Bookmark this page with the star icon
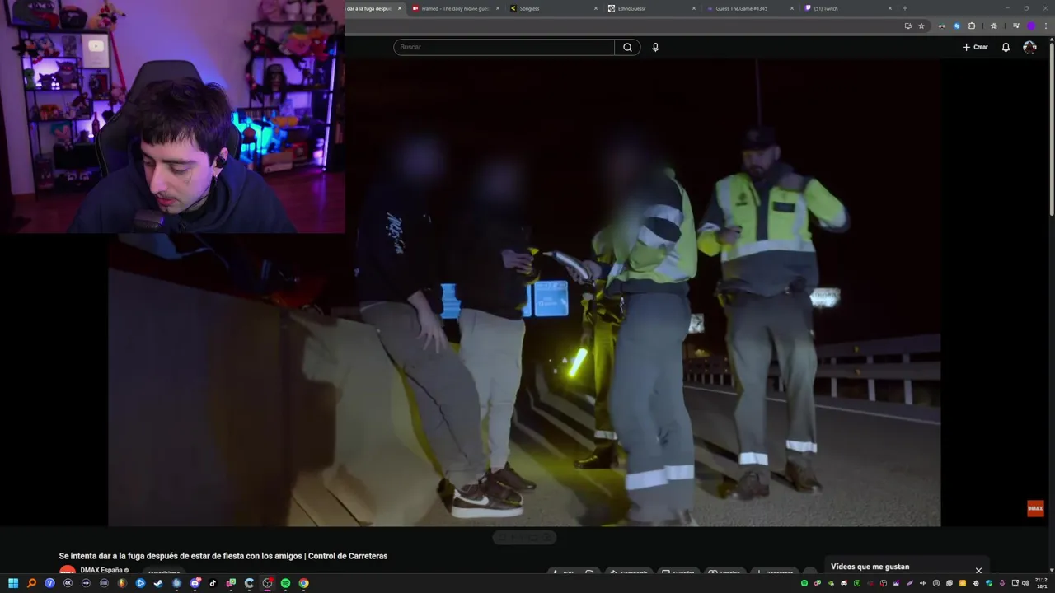Viewport: 1055px width, 593px height. (921, 26)
